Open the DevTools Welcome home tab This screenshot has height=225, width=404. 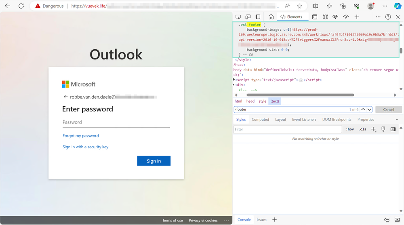271,17
